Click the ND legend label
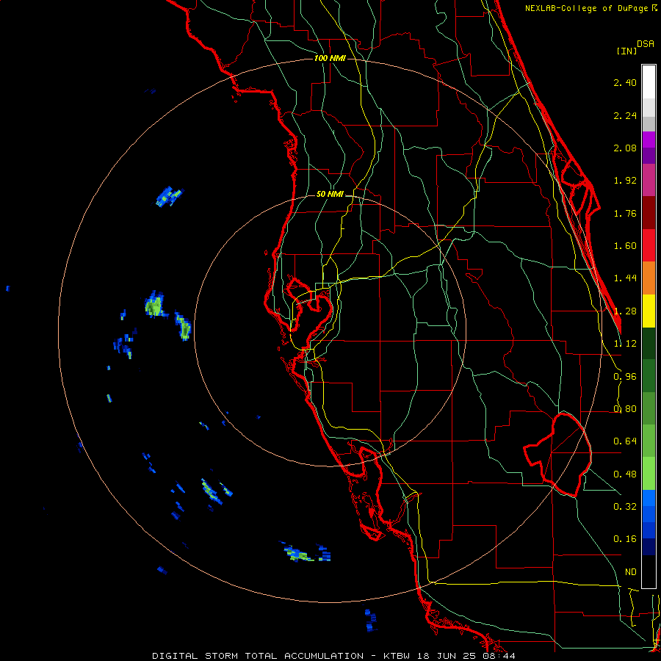This screenshot has height=661, width=661. (x=631, y=572)
